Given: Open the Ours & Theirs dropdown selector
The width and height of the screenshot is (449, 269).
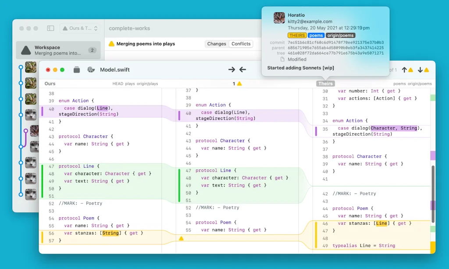Looking at the screenshot, I should 80,28.
